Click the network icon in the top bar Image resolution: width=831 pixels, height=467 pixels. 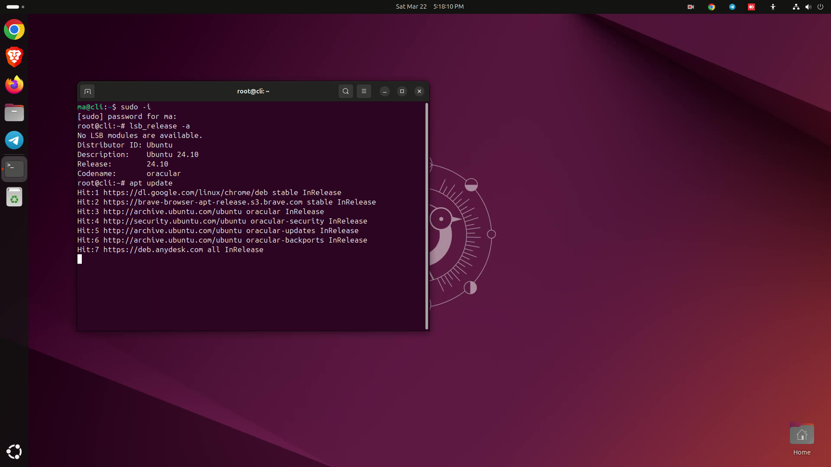point(796,6)
